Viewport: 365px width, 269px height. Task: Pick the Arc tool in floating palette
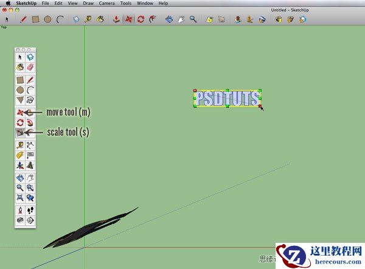[30, 90]
